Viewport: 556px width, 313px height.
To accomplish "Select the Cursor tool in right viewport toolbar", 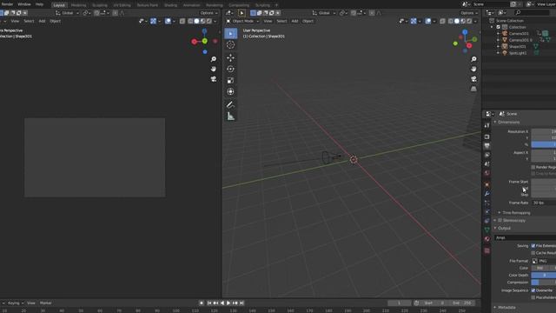I will [x=230, y=44].
